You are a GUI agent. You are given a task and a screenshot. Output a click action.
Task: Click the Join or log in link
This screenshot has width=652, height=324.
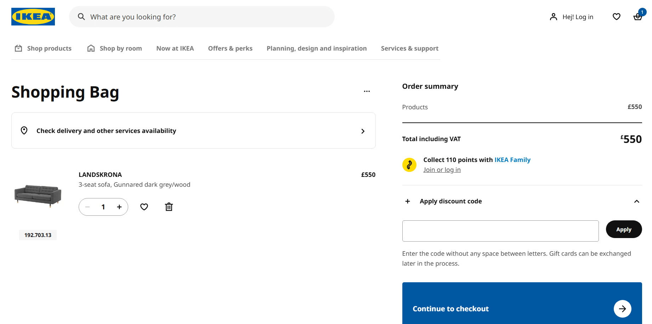(442, 169)
